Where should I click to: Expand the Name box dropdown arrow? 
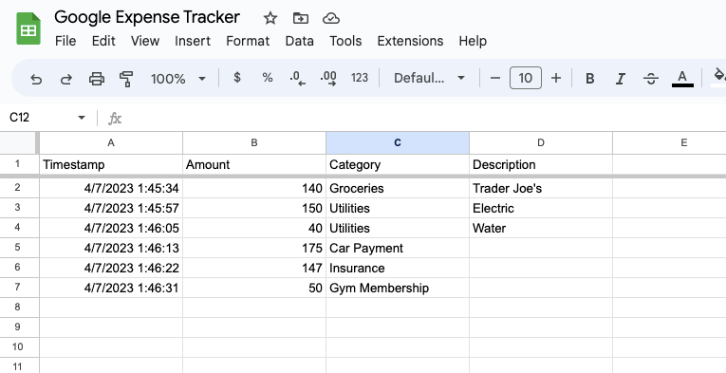coord(82,118)
